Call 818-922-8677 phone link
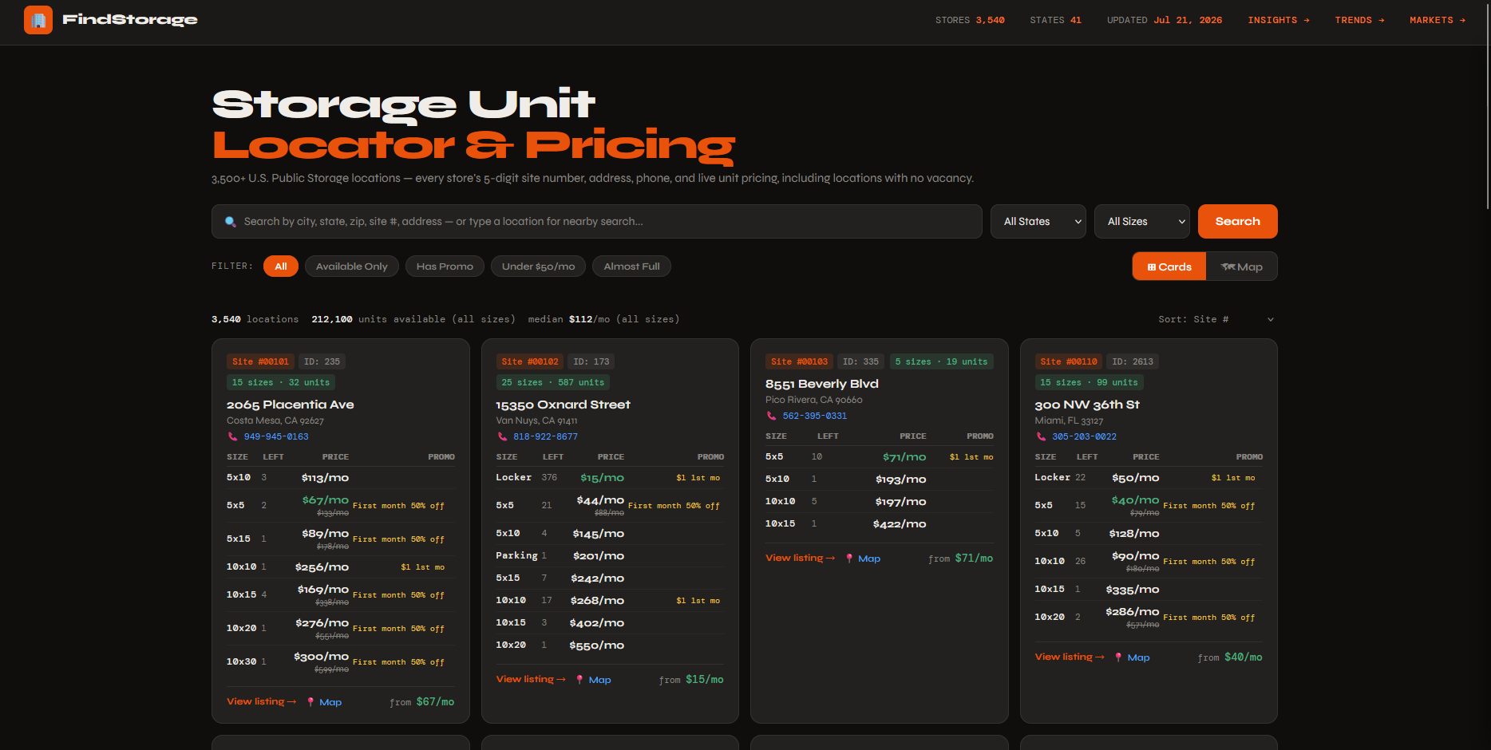Screen dimensions: 1491x750 click(x=545, y=436)
